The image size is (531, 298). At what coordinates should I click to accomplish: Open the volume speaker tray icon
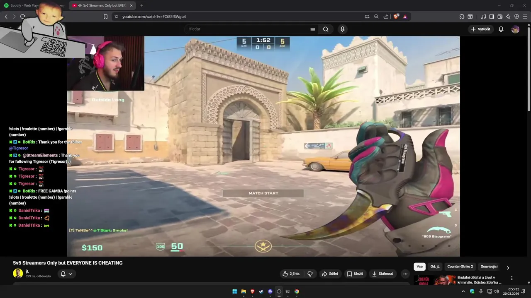pos(496,291)
